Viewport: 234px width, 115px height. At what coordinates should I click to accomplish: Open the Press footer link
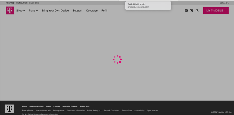[49, 107]
